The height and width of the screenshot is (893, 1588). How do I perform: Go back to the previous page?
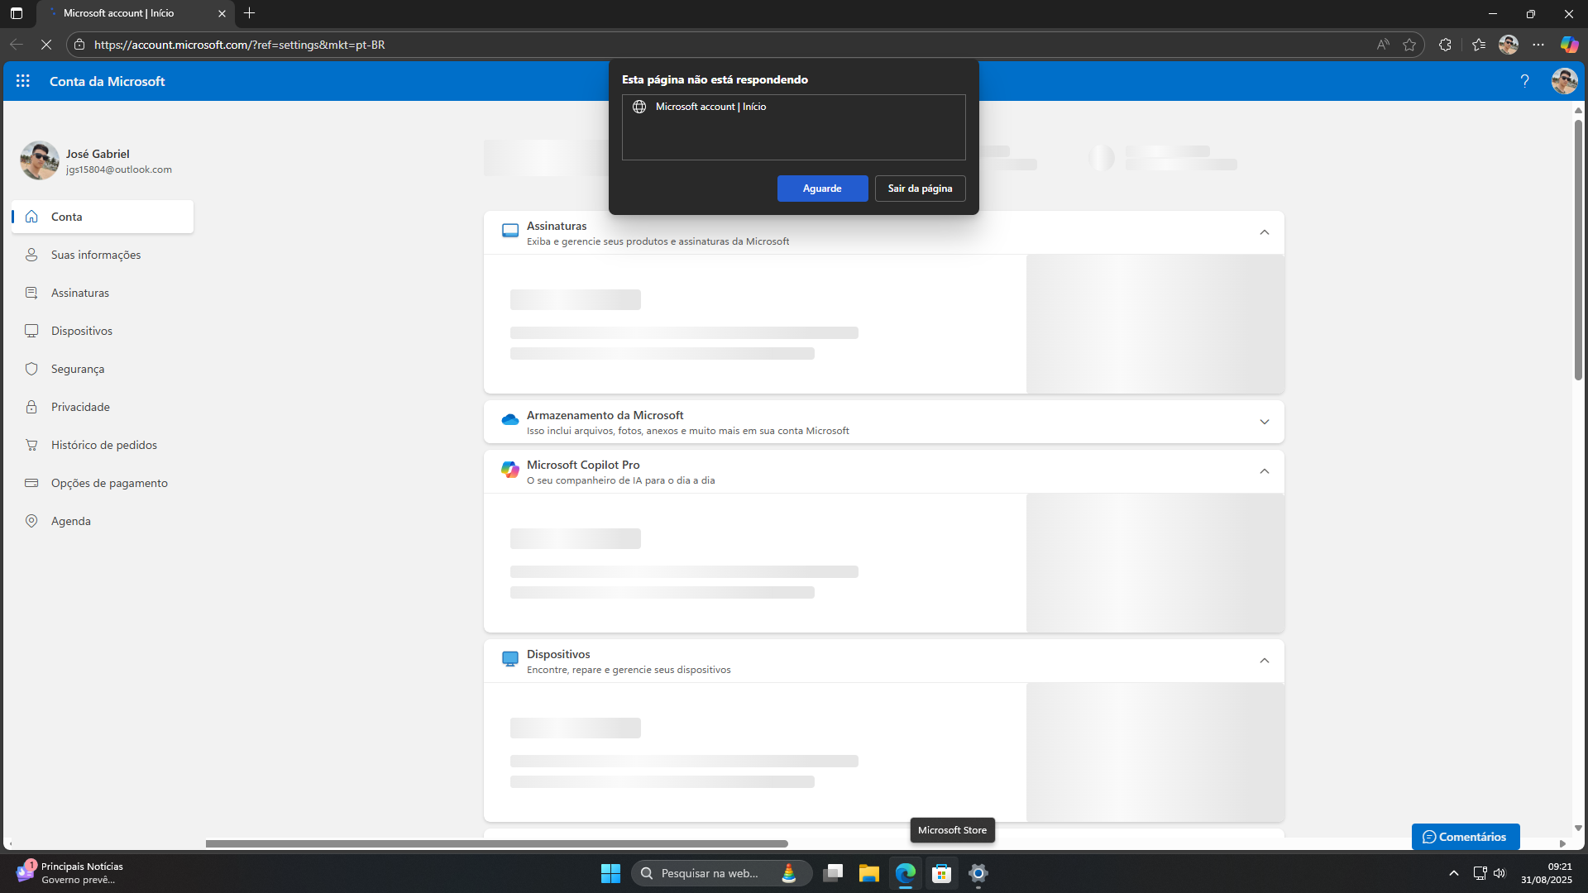[x=17, y=45]
